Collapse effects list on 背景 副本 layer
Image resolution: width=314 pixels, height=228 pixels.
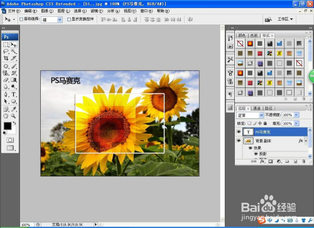(x=306, y=141)
